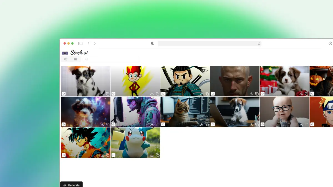The height and width of the screenshot is (187, 333).
Task: Switch to the list layout view
Action: pos(66,59)
